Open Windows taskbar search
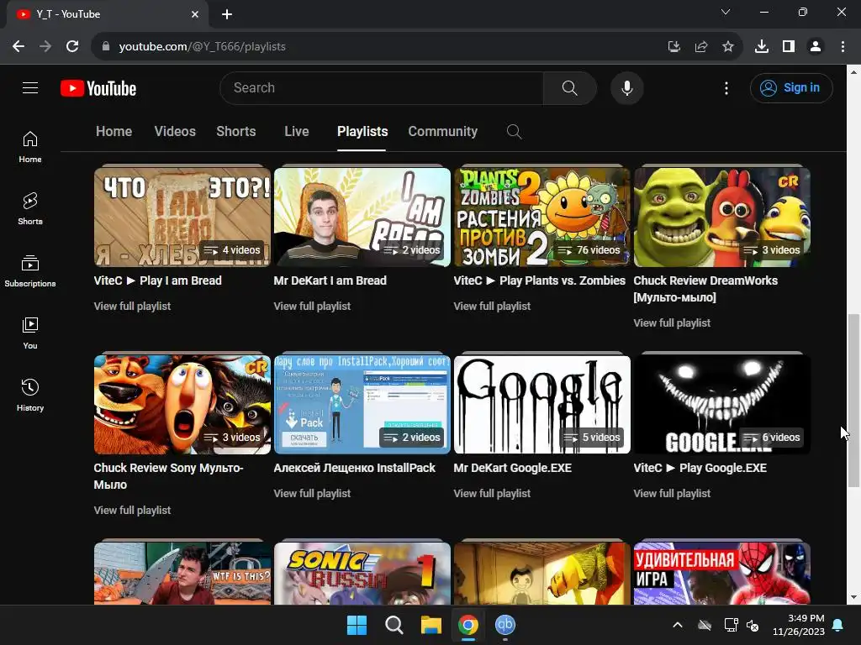 394,625
